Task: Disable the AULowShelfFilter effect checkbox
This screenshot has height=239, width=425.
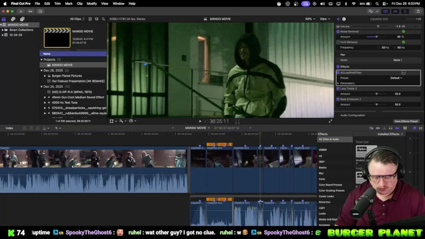Action: [338, 73]
